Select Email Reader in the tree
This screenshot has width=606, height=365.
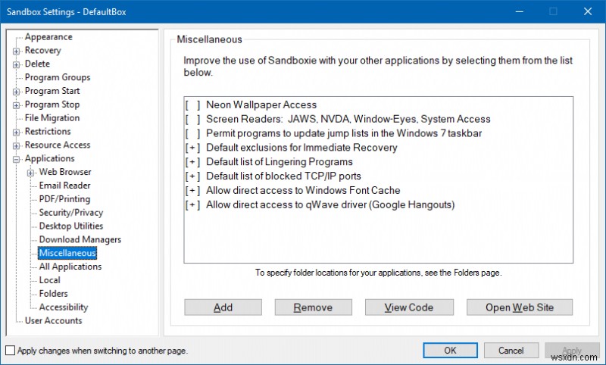pos(64,186)
